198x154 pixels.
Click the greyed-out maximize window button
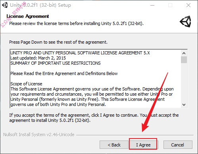pos(170,5)
